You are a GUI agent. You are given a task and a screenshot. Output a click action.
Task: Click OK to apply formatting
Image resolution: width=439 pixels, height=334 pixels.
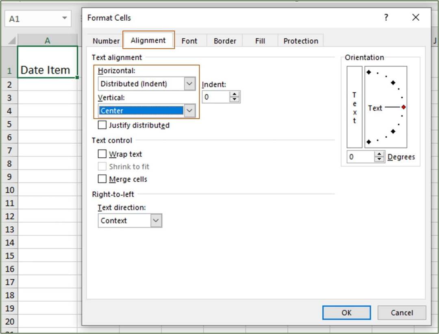346,312
